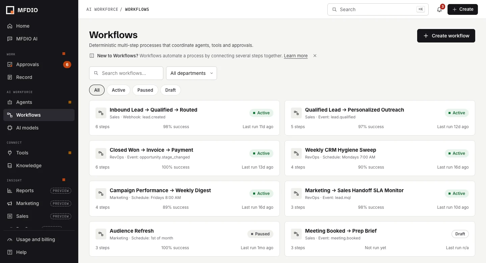Click the Record document icon
Viewport: 486px width, 263px height.
pos(10,77)
